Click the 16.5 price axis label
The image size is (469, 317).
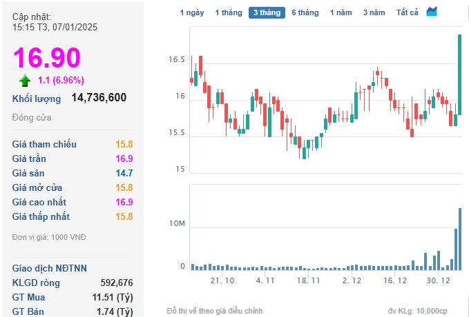pyautogui.click(x=177, y=60)
